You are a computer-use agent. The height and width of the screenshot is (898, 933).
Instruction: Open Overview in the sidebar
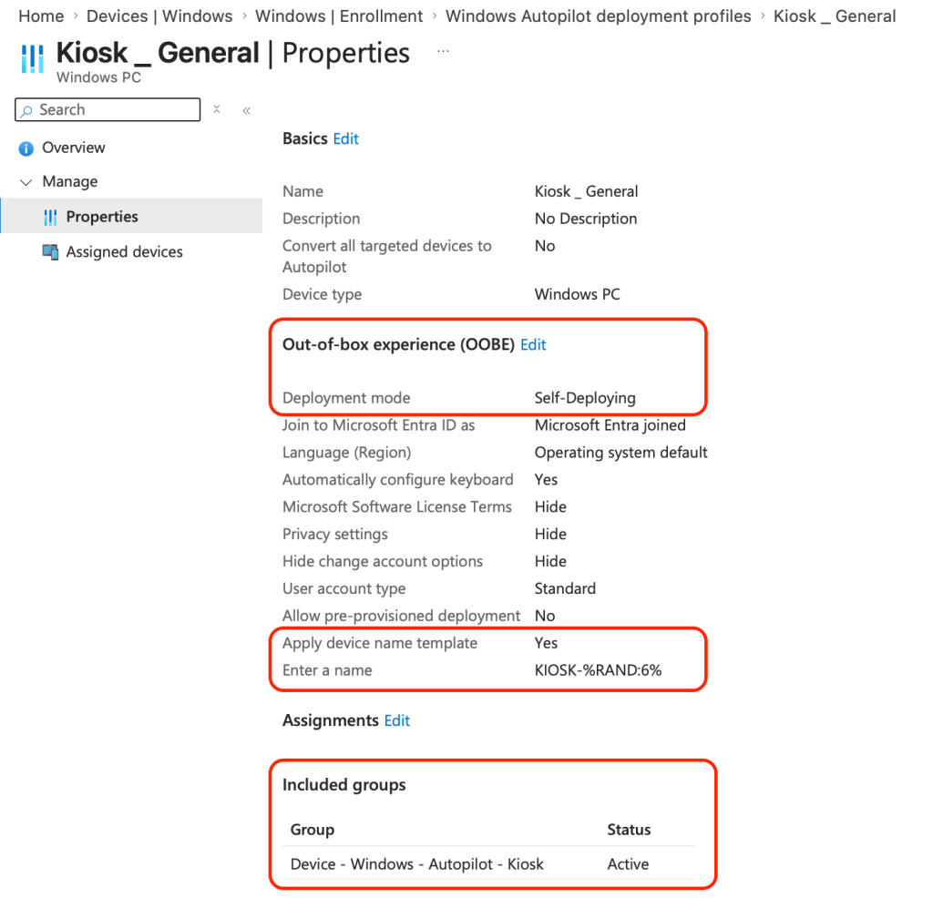coord(73,148)
